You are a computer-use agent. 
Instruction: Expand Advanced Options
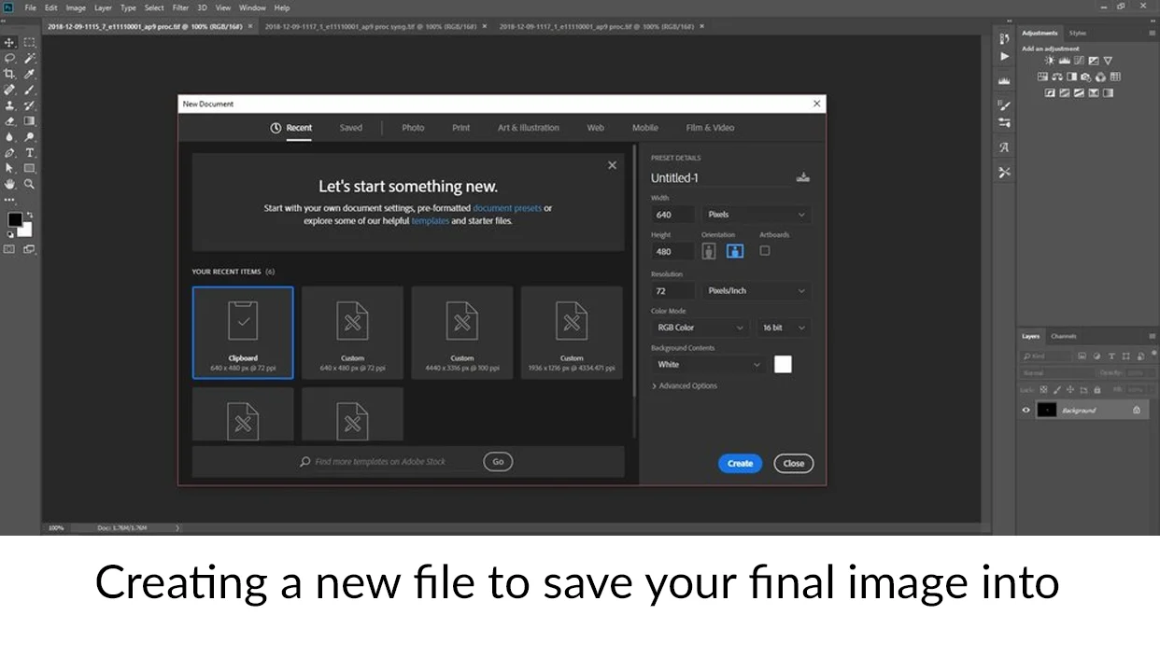click(x=685, y=386)
